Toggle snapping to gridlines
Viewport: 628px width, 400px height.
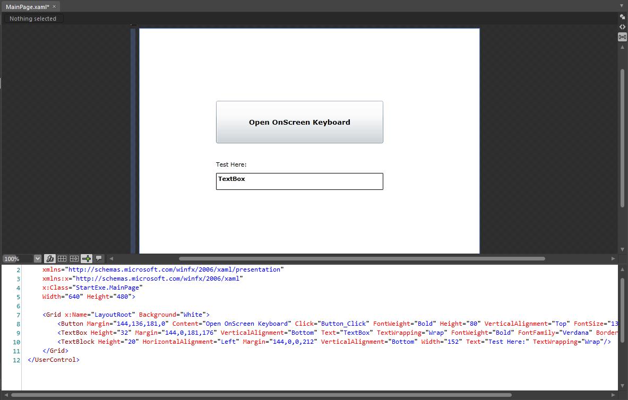[x=74, y=258]
